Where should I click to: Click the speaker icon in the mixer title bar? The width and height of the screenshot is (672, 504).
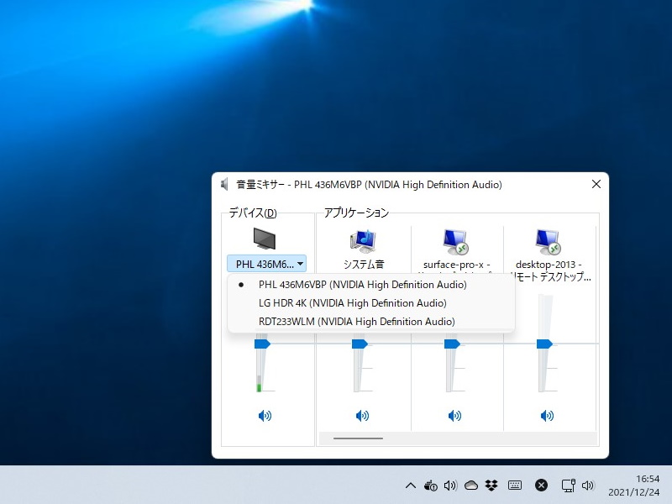pos(224,185)
